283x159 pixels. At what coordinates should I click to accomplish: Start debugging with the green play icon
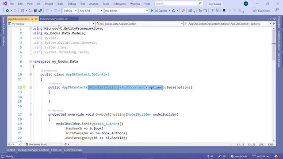point(152,11)
